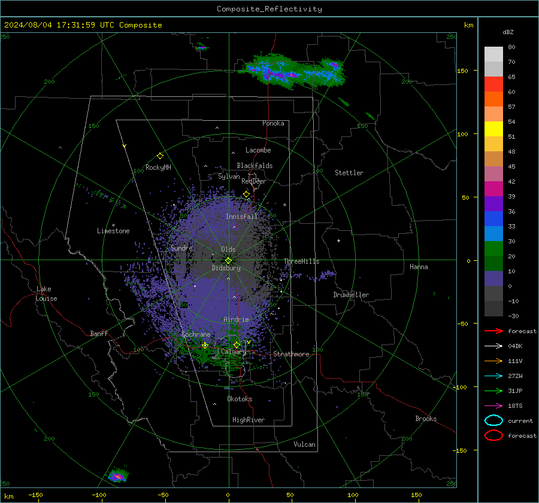
Task: Click the Stettler label
Action: (349, 173)
